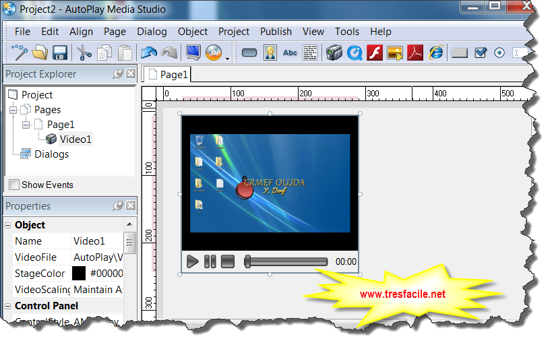Open the VideoScaling Maintain Aspect value
552x345 pixels.
pyautogui.click(x=97, y=290)
